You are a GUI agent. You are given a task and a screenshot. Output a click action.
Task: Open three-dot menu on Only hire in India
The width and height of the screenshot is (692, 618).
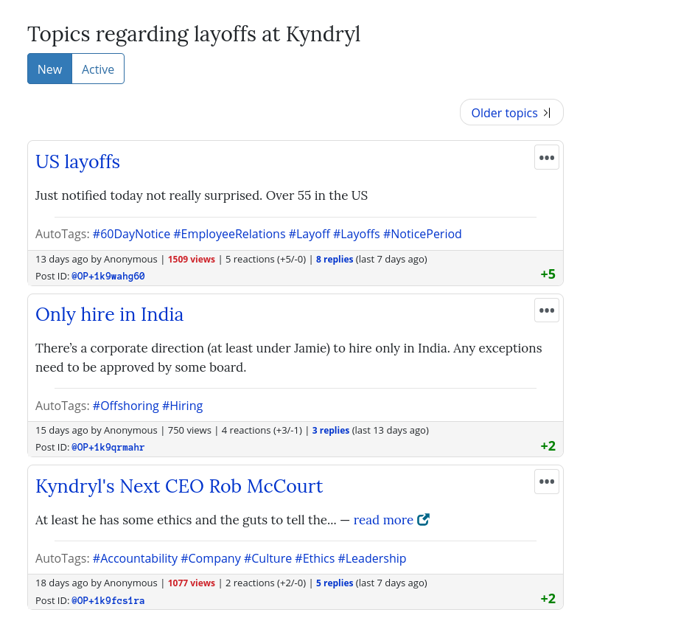546,310
